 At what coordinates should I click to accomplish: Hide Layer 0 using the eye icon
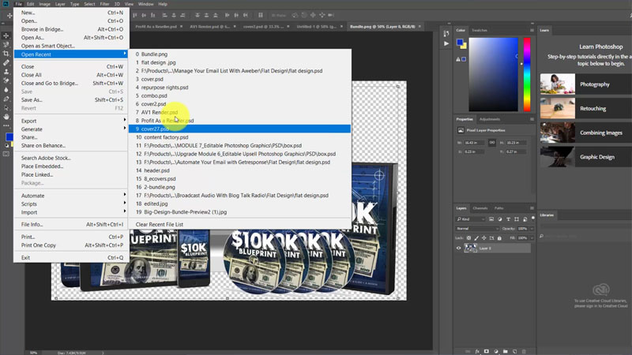[459, 248]
